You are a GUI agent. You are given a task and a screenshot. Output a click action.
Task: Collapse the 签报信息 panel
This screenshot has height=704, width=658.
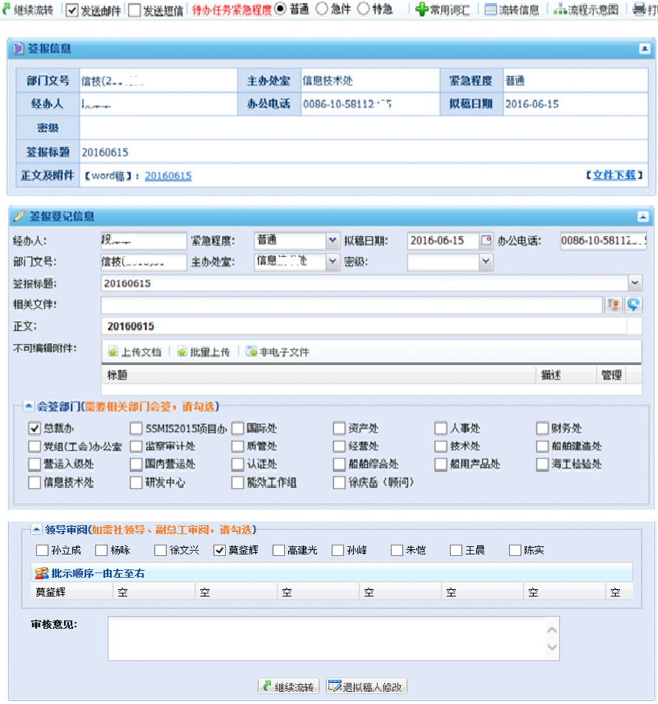tap(646, 49)
